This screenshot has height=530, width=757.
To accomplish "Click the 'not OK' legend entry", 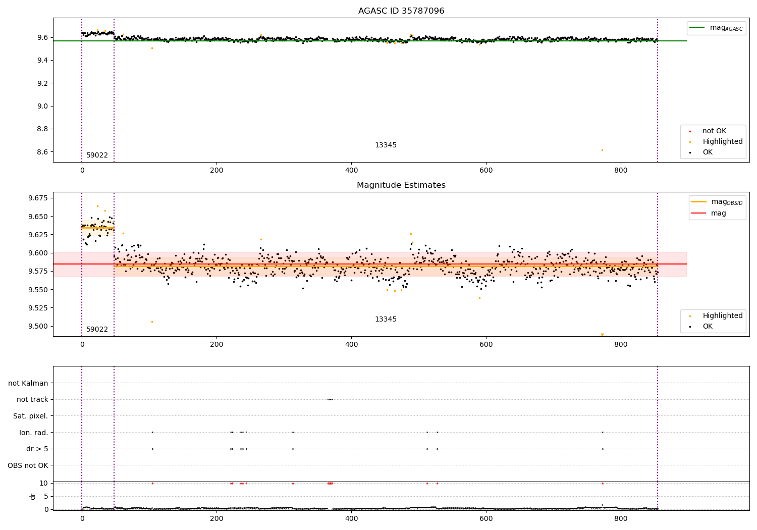I will [x=714, y=131].
